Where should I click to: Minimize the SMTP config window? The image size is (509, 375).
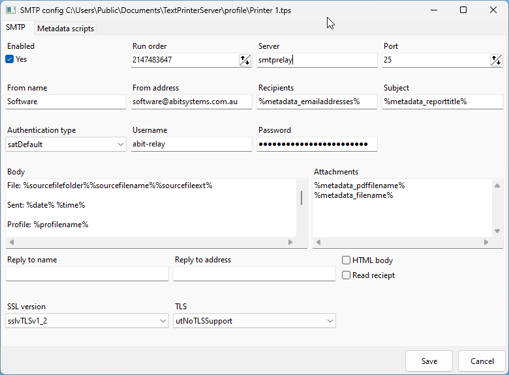[434, 10]
